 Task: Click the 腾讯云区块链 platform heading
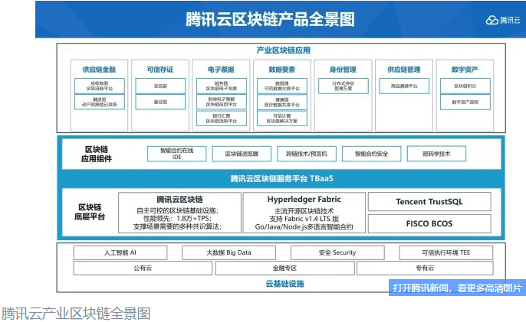point(179,200)
